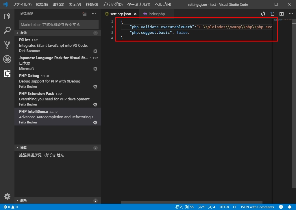Viewport: 296px width, 210px height.
Task: Click the split editor icon
Action: [282, 14]
